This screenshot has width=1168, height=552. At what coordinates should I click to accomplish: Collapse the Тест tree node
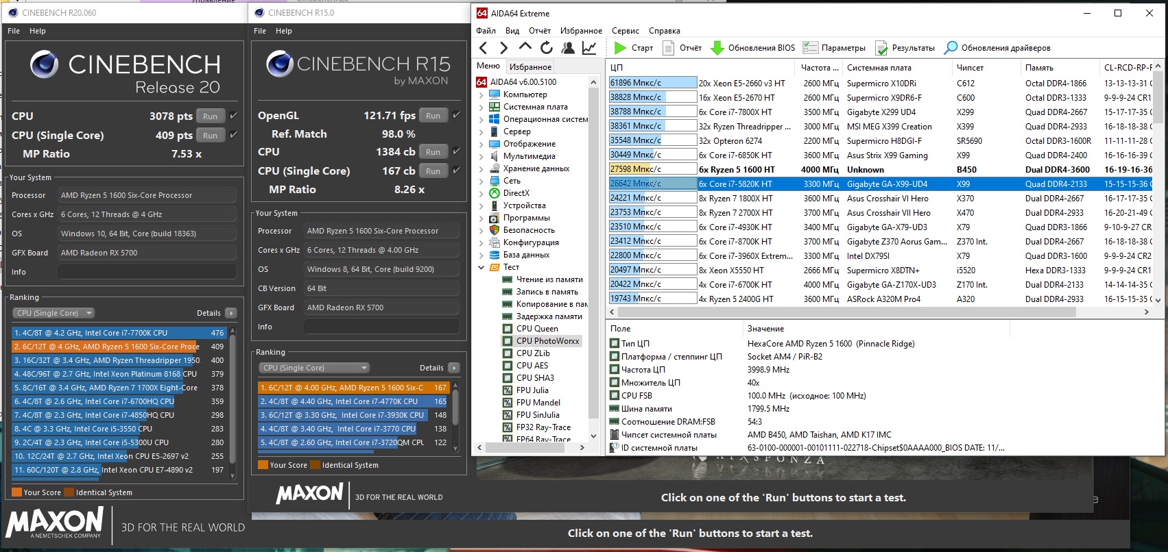481,267
